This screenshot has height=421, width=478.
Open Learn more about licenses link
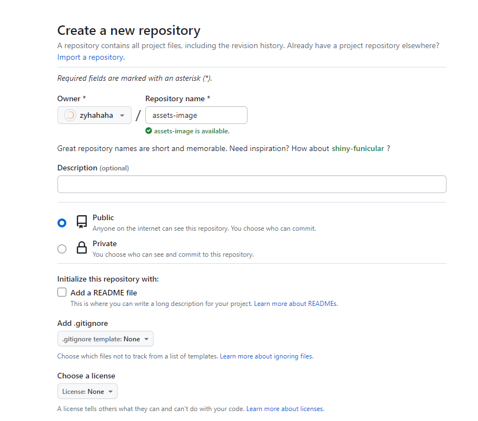tap(285, 409)
